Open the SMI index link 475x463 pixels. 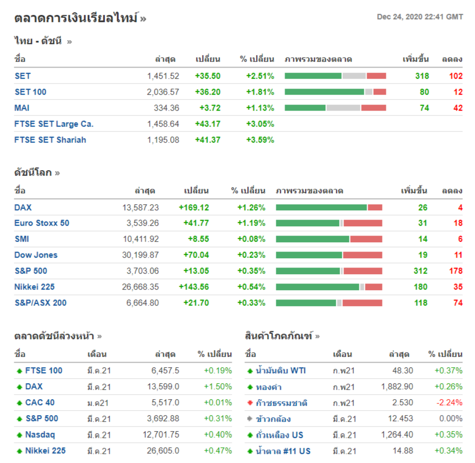coord(22,239)
